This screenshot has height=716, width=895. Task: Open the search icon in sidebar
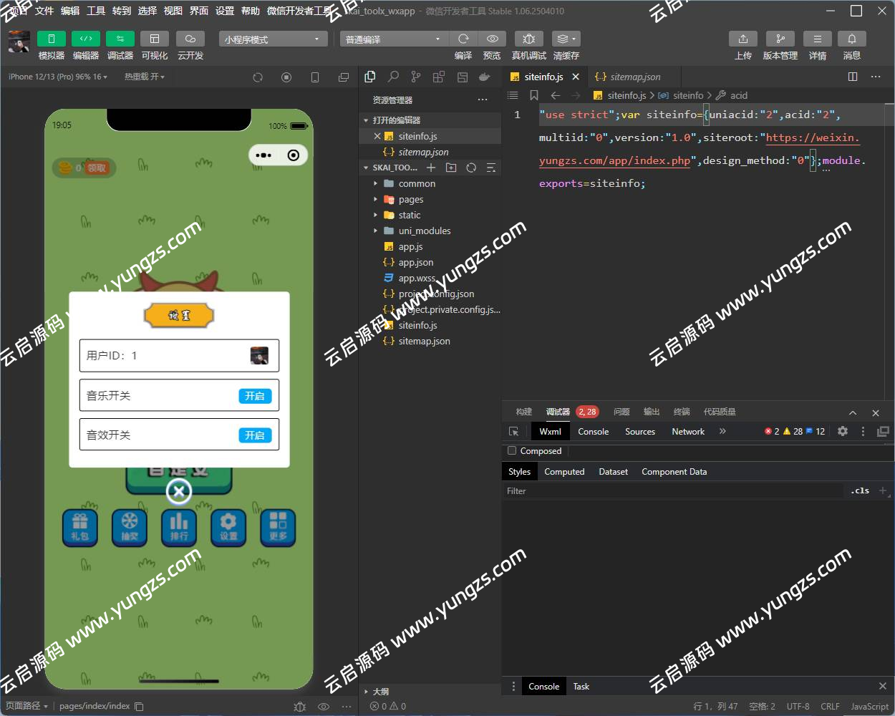[x=393, y=77]
